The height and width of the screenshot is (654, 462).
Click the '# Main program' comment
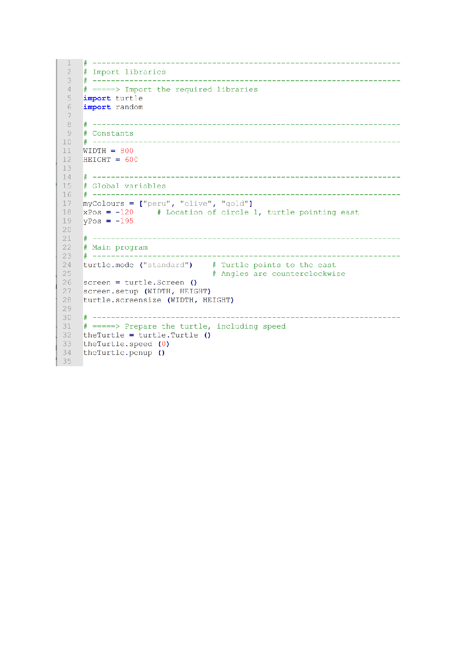116,247
